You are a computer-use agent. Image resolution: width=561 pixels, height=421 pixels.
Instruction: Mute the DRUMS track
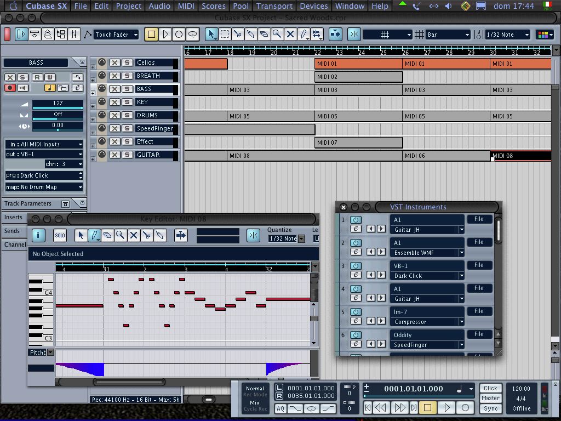click(115, 115)
